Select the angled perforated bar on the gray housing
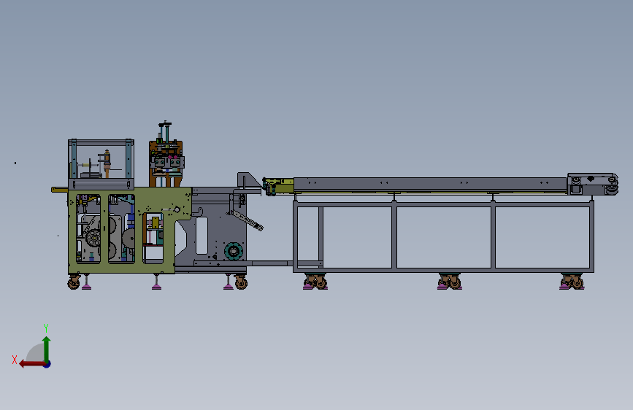The image size is (633, 410). coord(246,220)
